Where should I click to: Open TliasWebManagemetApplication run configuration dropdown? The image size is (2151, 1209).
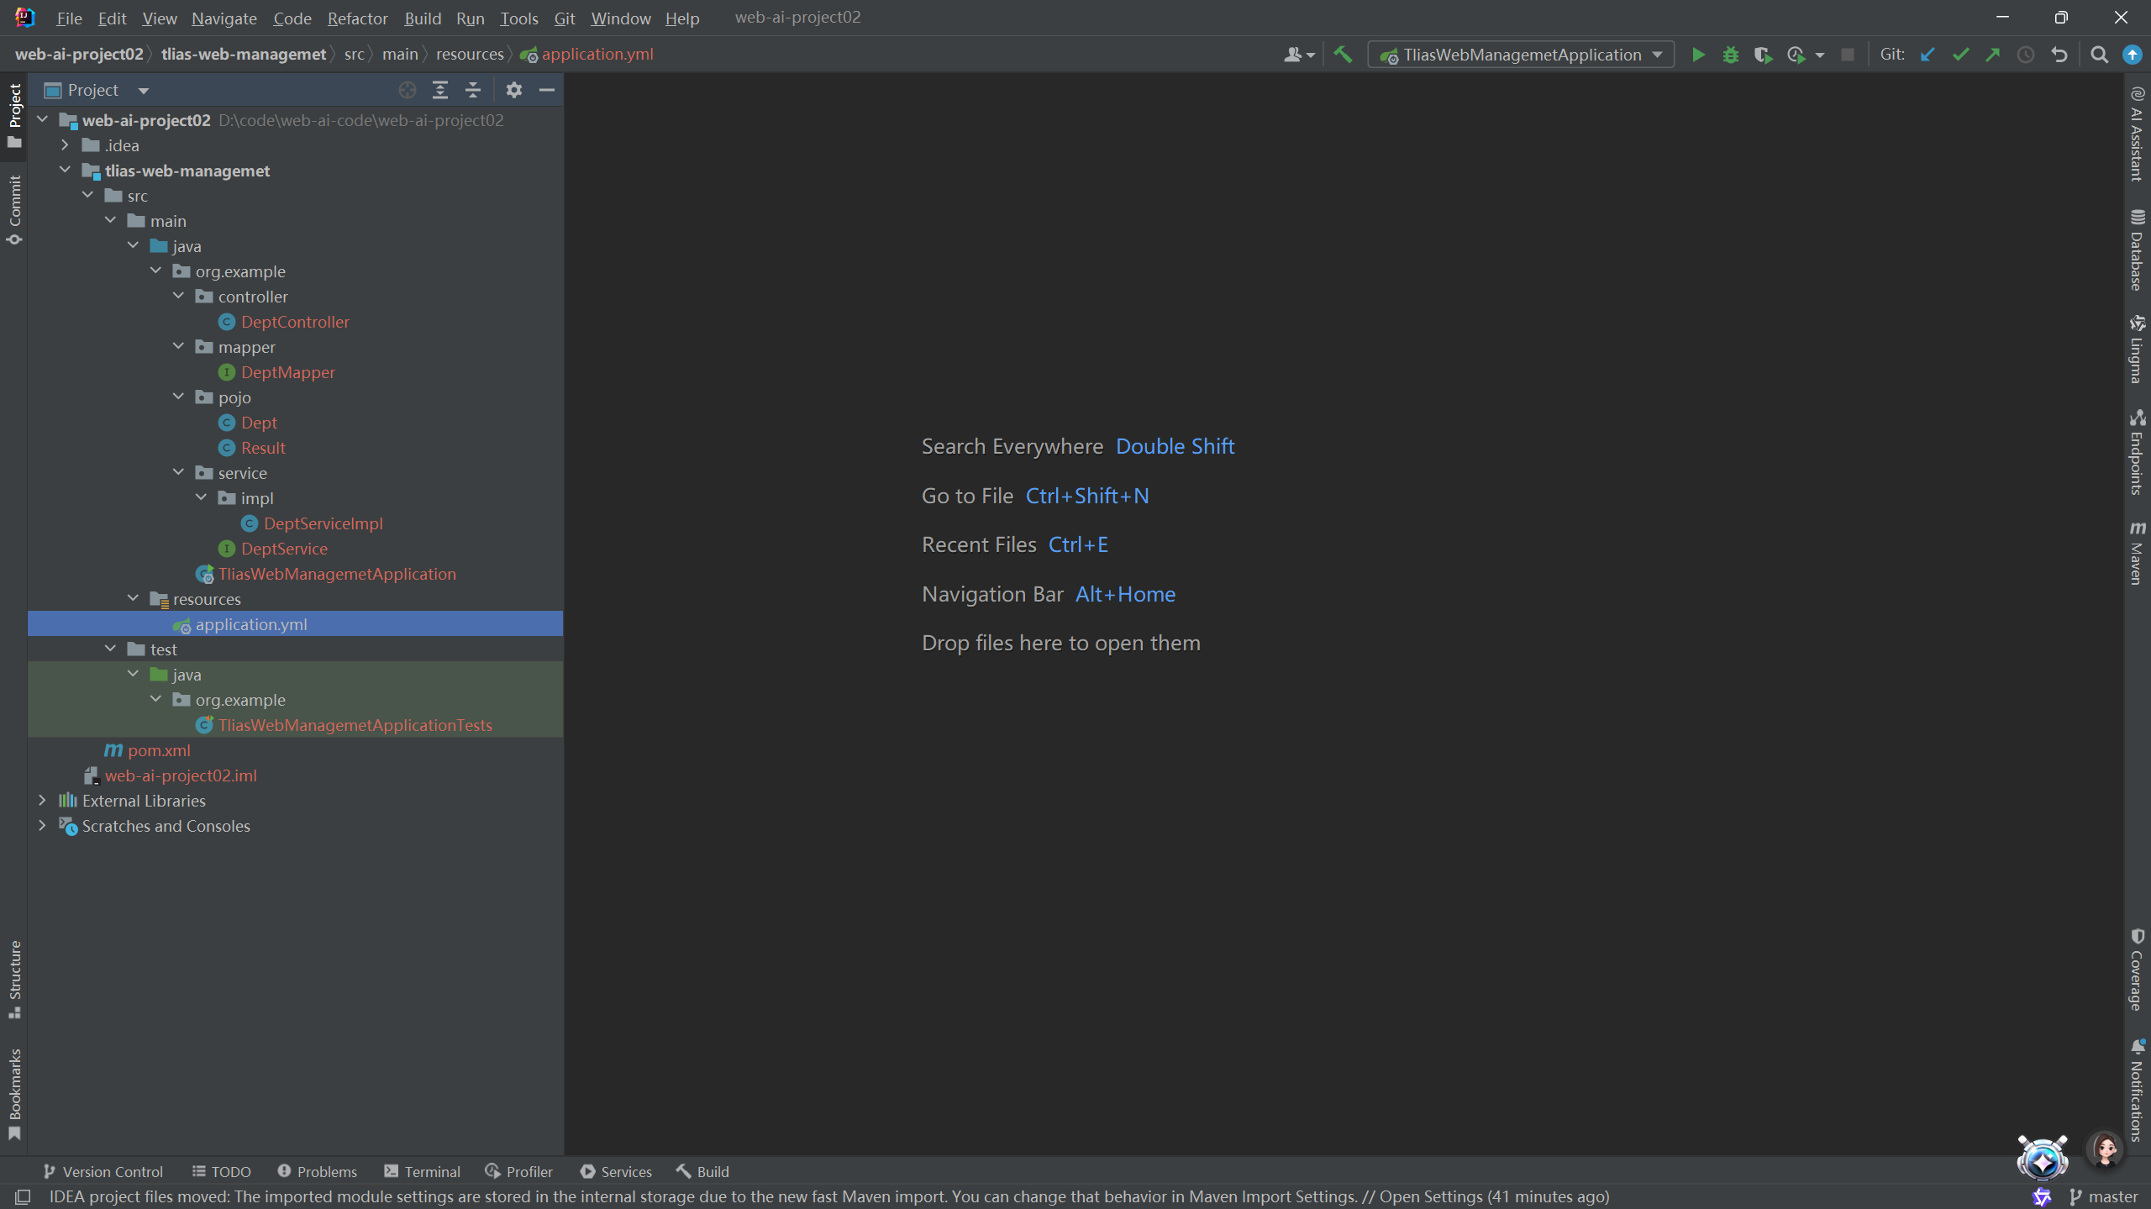tap(1521, 55)
